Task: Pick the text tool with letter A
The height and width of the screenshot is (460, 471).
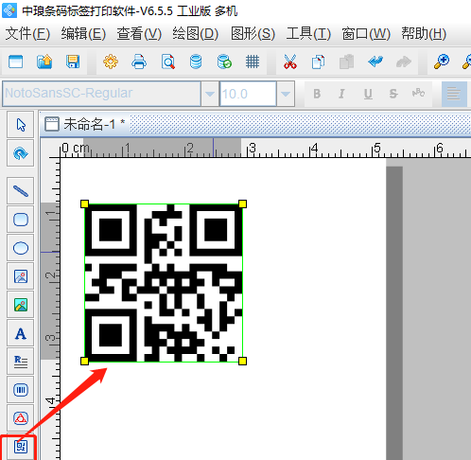Action: tap(21, 333)
